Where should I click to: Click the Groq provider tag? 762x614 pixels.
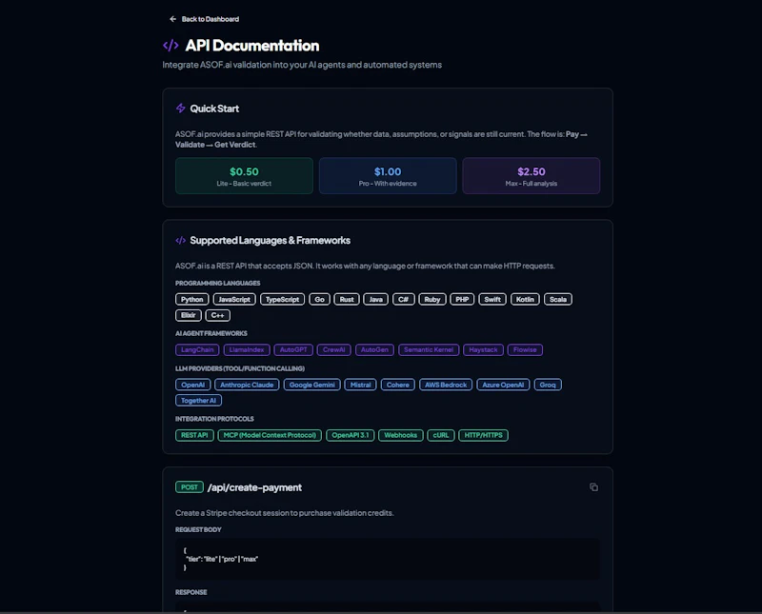pyautogui.click(x=548, y=385)
